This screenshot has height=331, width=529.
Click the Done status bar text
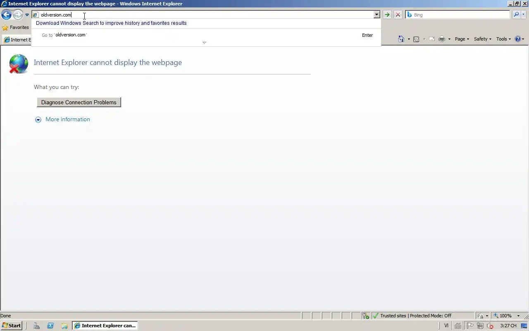coord(6,316)
